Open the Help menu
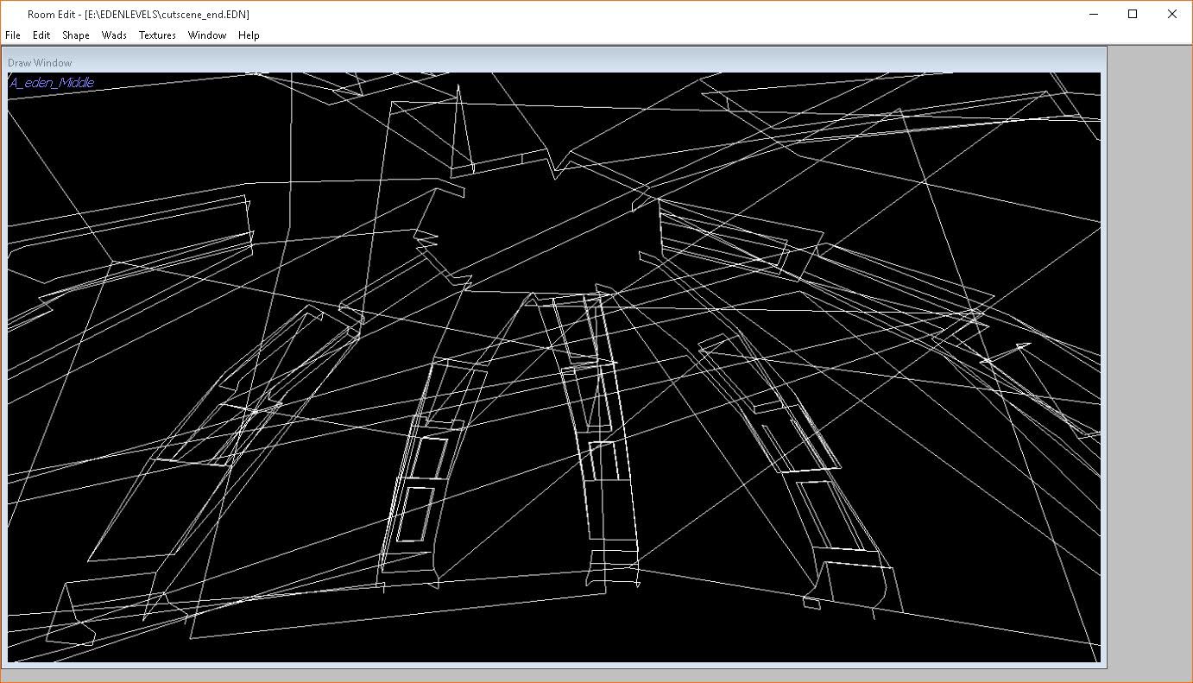 249,35
